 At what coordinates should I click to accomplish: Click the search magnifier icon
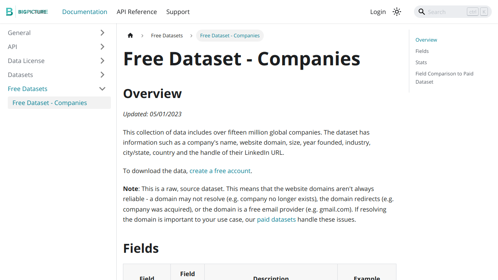click(x=422, y=12)
